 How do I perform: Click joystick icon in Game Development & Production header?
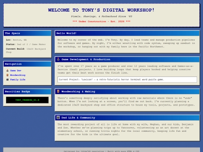58,59
